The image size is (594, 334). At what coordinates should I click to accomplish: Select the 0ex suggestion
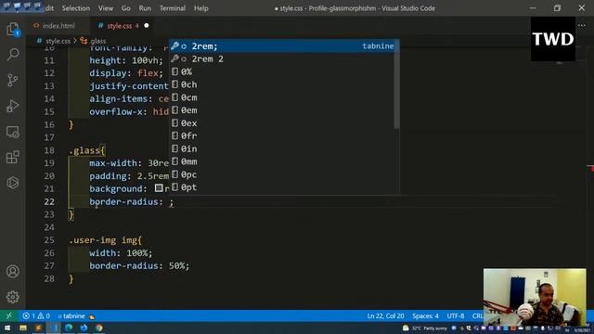(x=282, y=123)
